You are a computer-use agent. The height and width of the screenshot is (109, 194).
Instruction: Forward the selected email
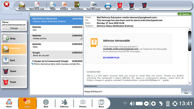point(64,6)
